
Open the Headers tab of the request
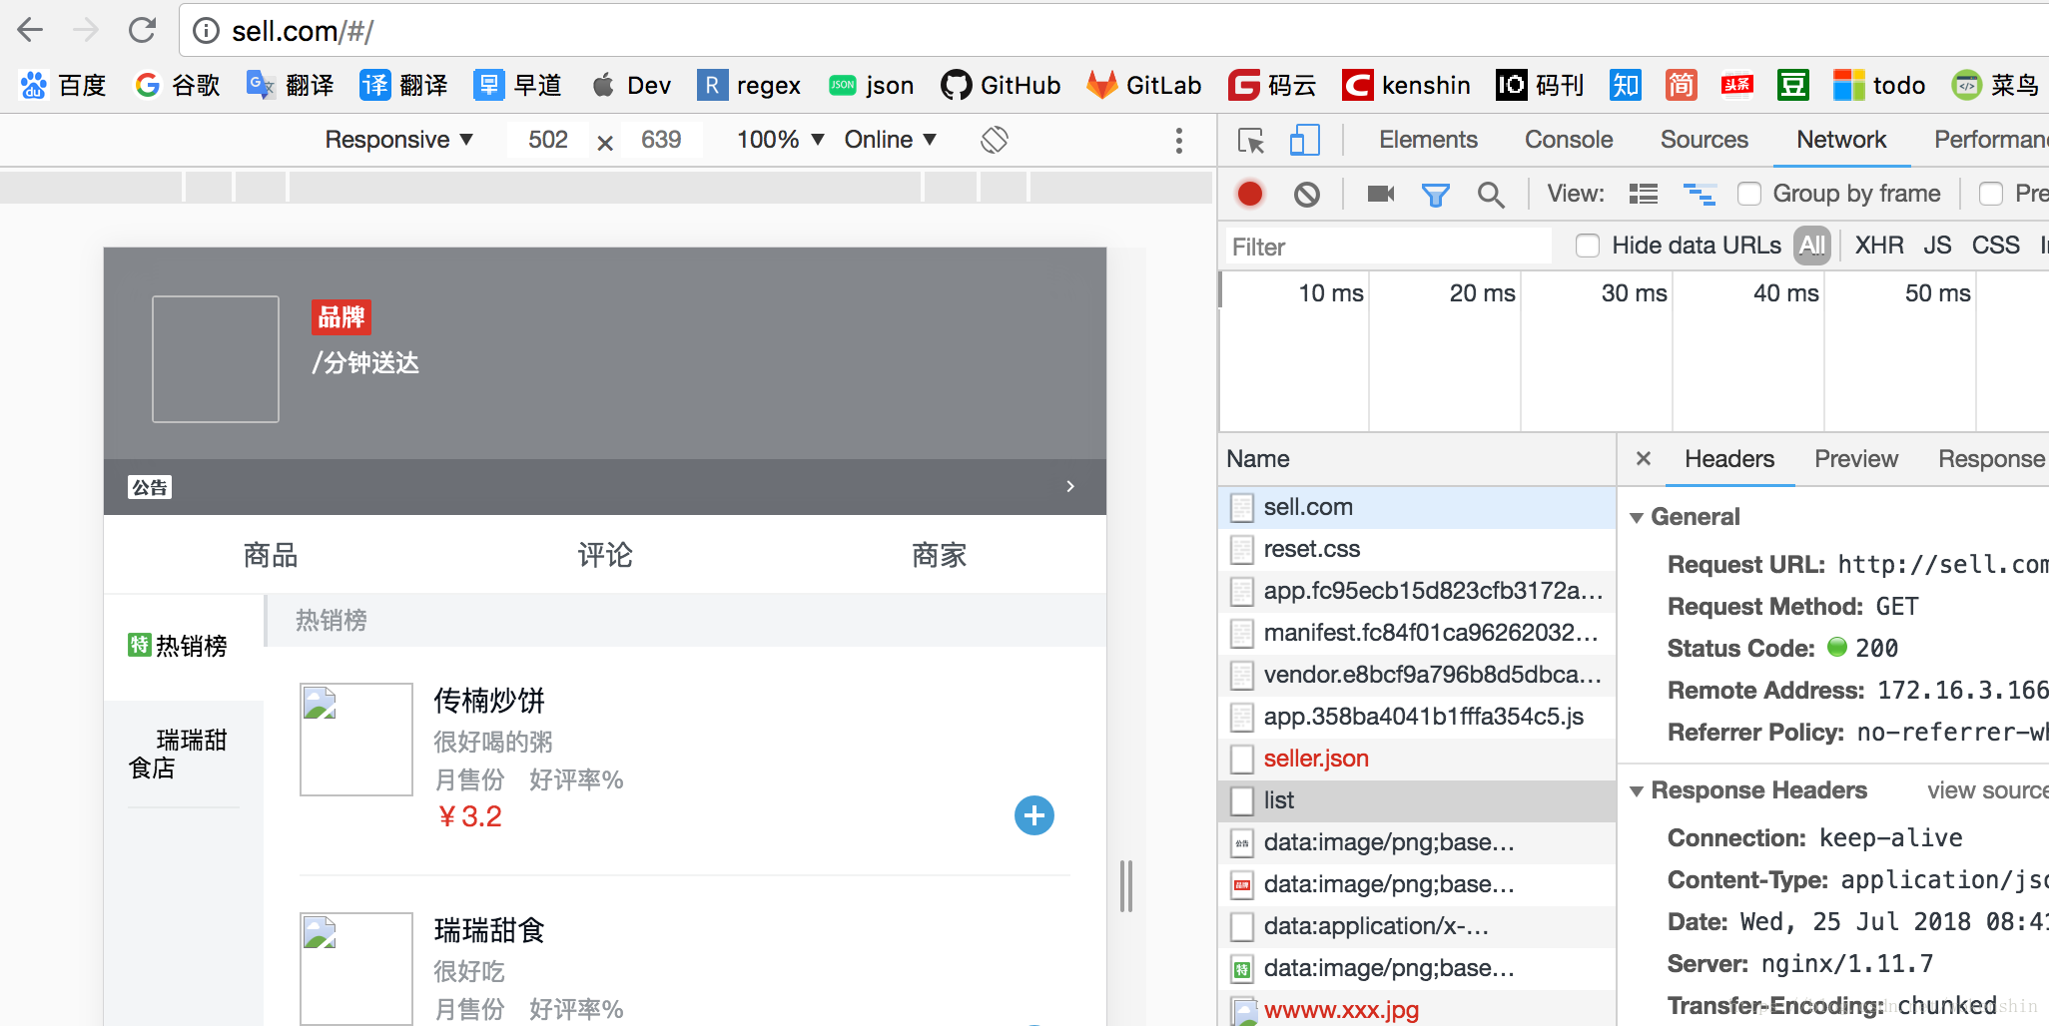point(1729,459)
